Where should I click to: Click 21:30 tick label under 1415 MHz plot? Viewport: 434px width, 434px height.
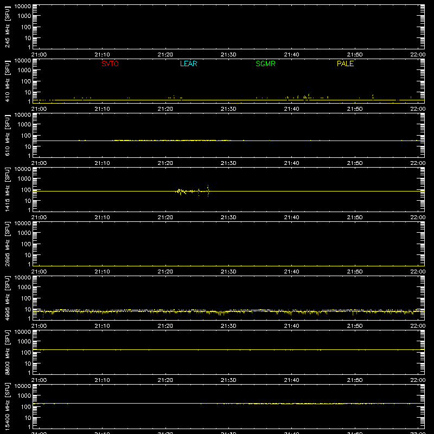coord(228,218)
